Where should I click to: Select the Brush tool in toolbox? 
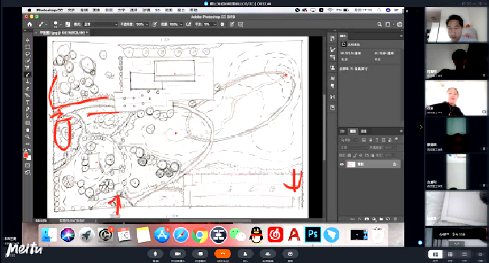coord(27,74)
